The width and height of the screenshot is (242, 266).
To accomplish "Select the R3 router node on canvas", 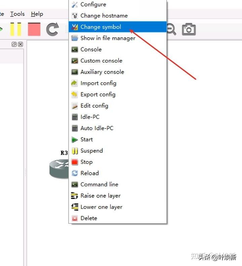I will click(x=59, y=168).
